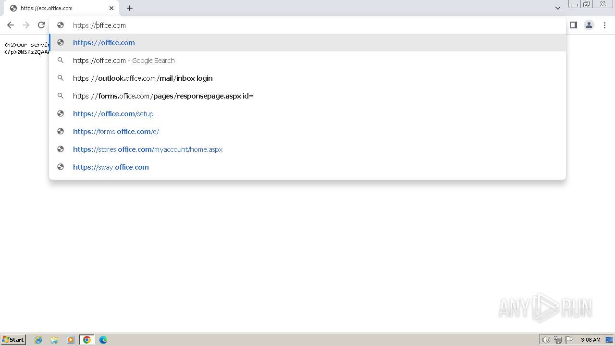Screen dimensions: 615x346
Task: Open Windows Explorer from the taskbar
Action: click(x=54, y=340)
